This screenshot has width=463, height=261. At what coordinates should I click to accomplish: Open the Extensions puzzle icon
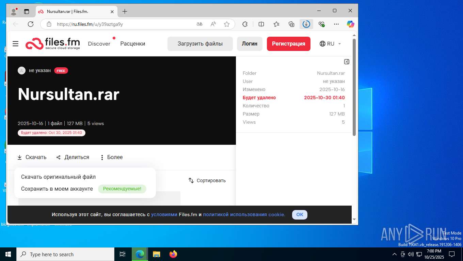pyautogui.click(x=245, y=24)
